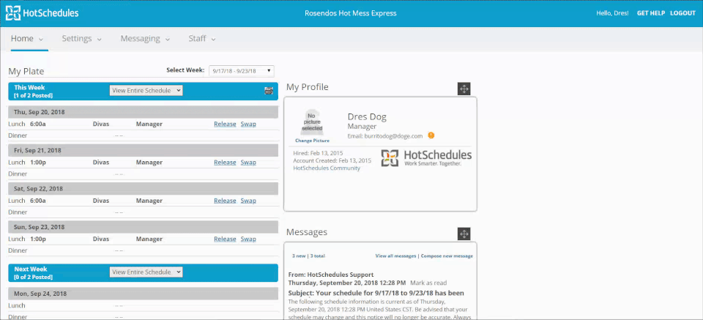Click From: HotSchedules Support sender line
The height and width of the screenshot is (320, 703).
331,275
